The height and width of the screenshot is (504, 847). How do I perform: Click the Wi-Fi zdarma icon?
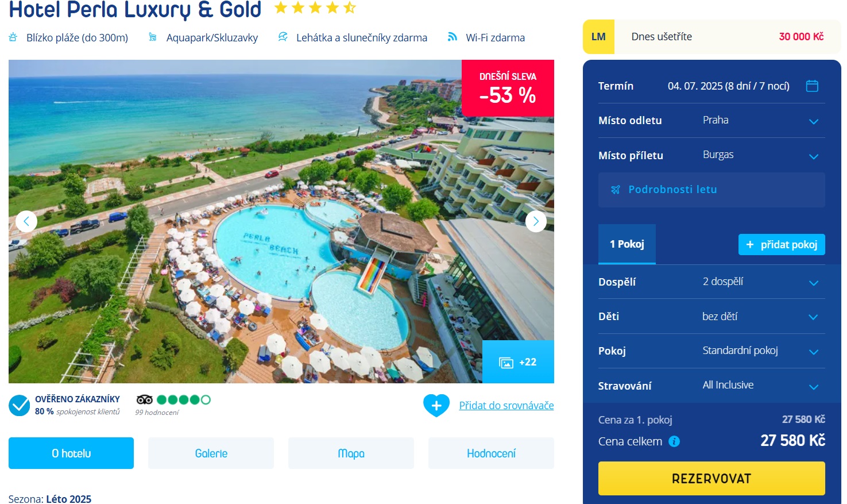pyautogui.click(x=452, y=37)
